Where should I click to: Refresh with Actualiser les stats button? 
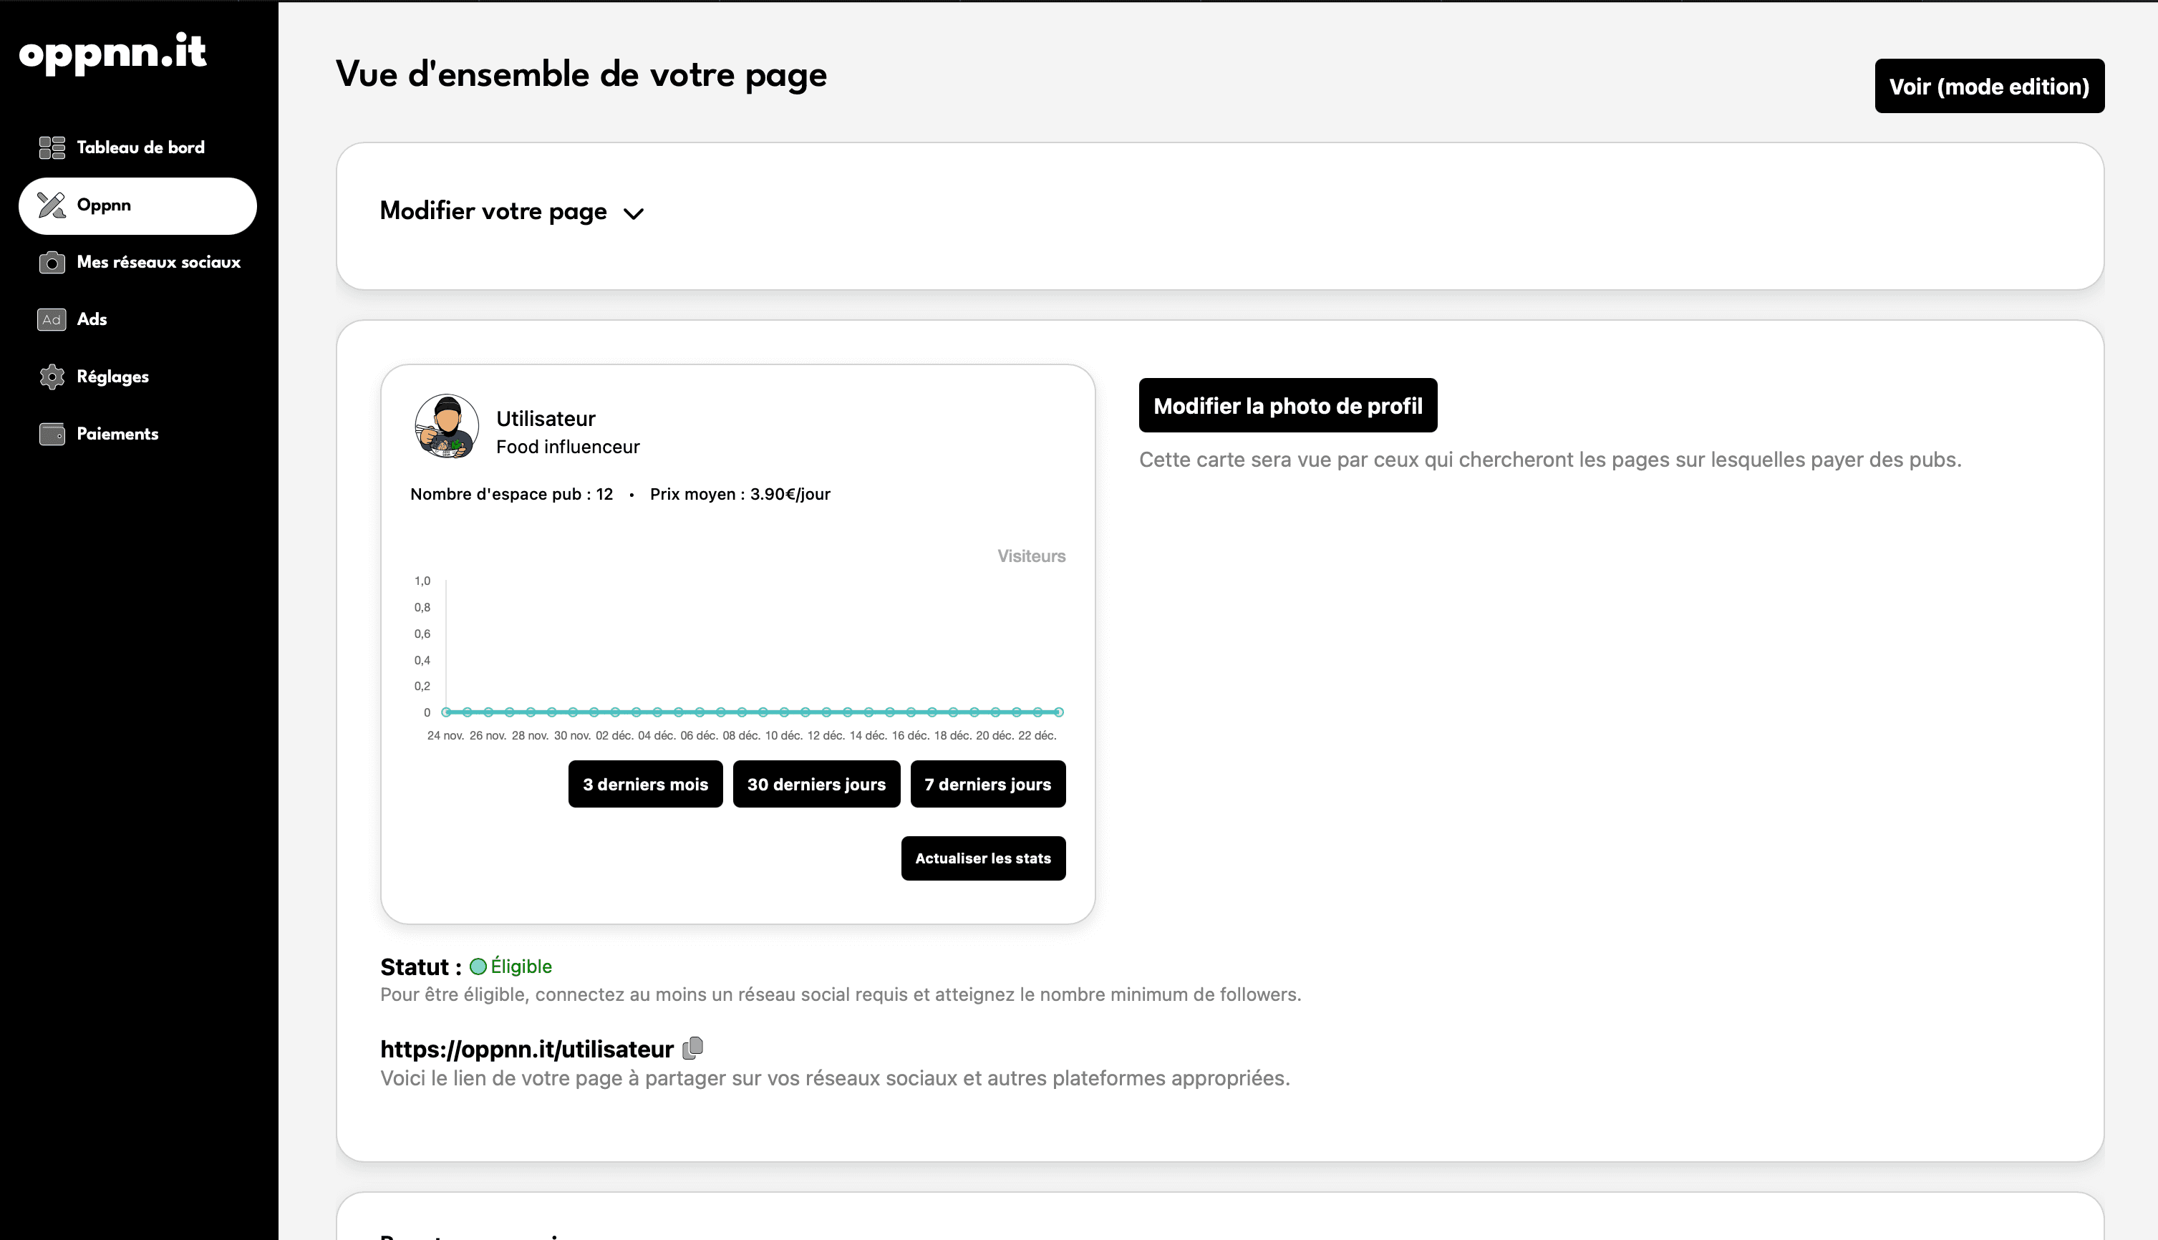coord(983,858)
